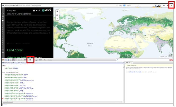Viewport: 176px width, 107px height.
Task: Open the Firebug icon in browser toolbar
Action: [171, 5]
